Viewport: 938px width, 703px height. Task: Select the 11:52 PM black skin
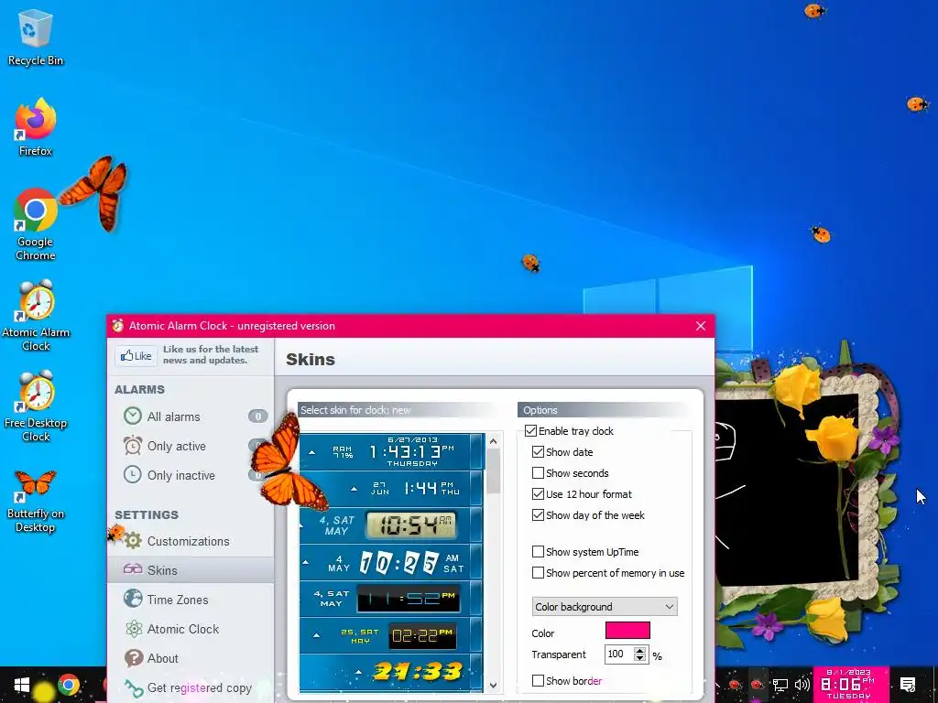click(391, 599)
